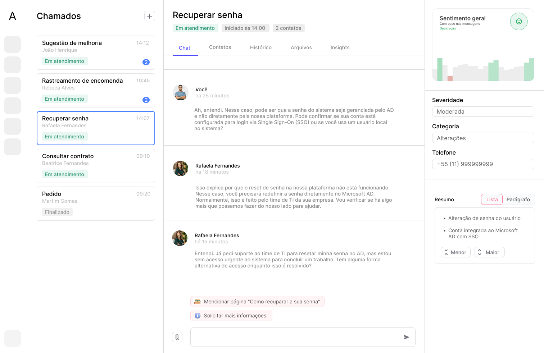Click the smiley sentiment icon
Image resolution: width=544 pixels, height=353 pixels.
[518, 21]
